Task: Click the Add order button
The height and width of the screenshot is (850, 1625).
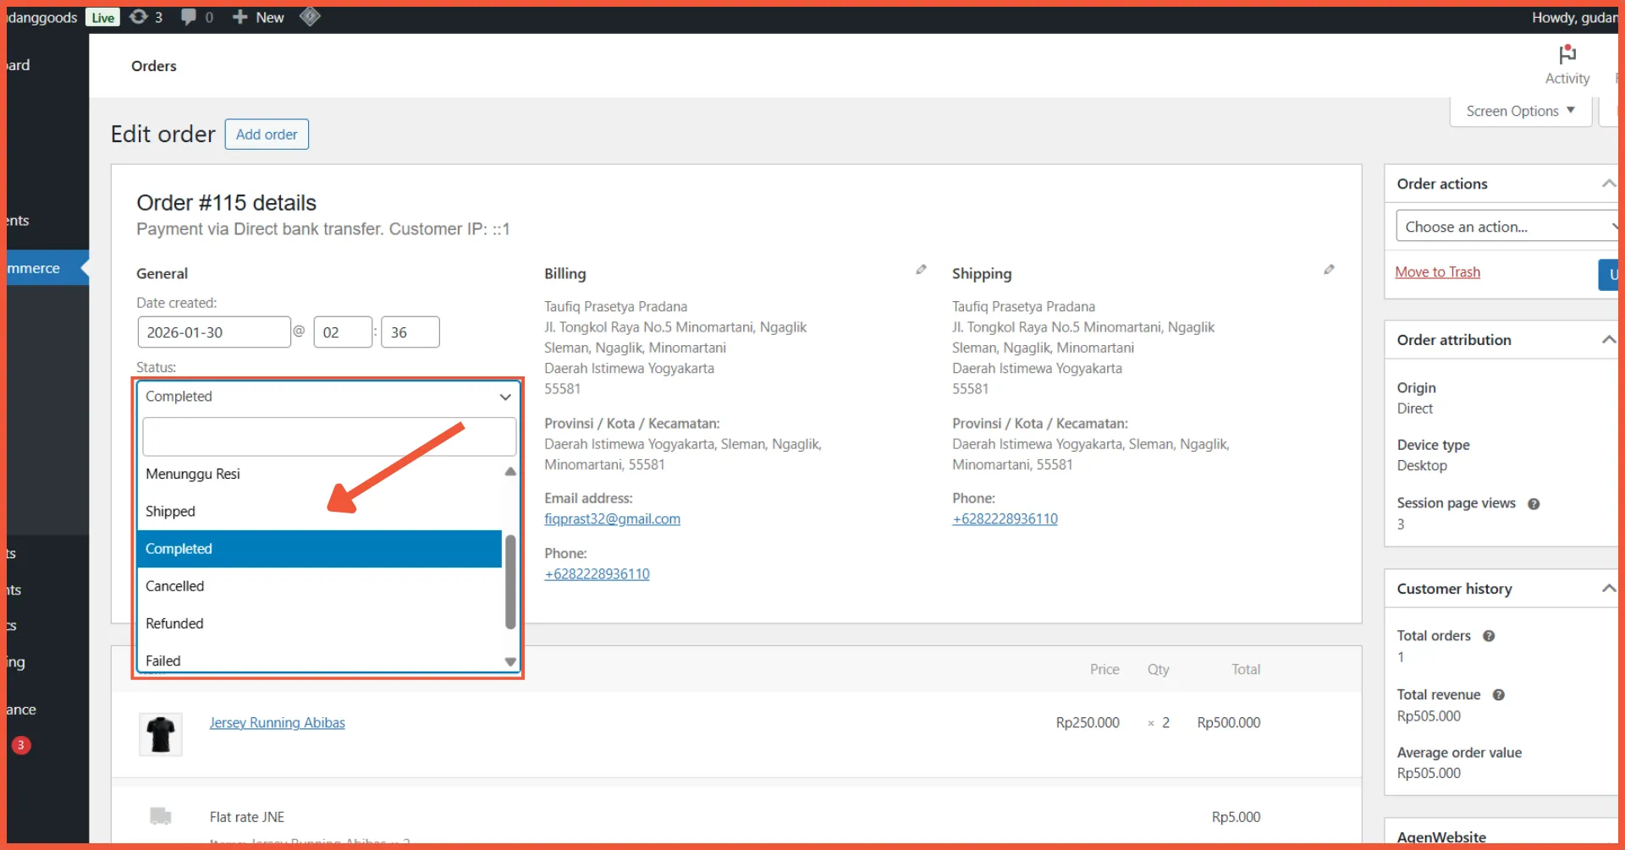Action: [267, 134]
